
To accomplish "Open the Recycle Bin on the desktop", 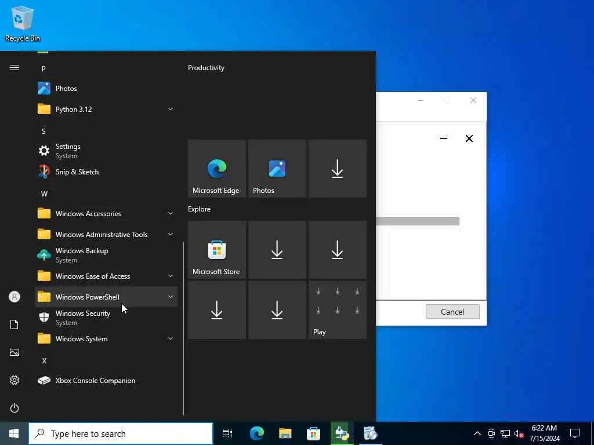I will click(x=23, y=23).
